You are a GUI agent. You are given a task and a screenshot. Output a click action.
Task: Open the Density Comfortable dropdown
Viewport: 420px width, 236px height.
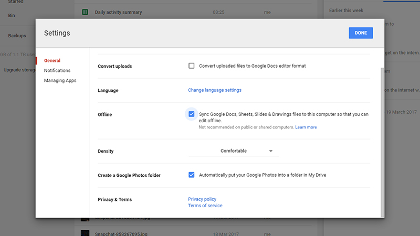234,151
